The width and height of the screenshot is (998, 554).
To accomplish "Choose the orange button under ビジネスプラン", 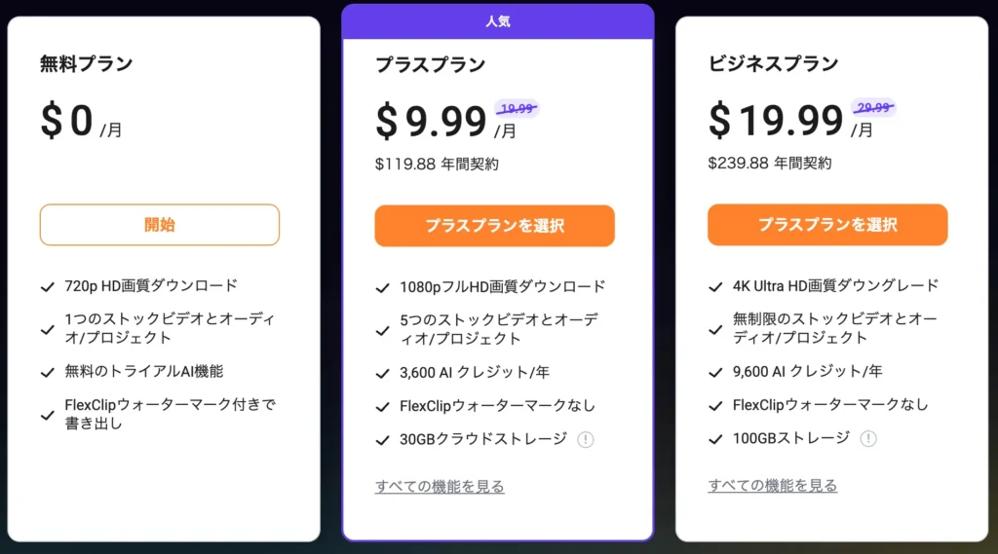I will coord(827,225).
